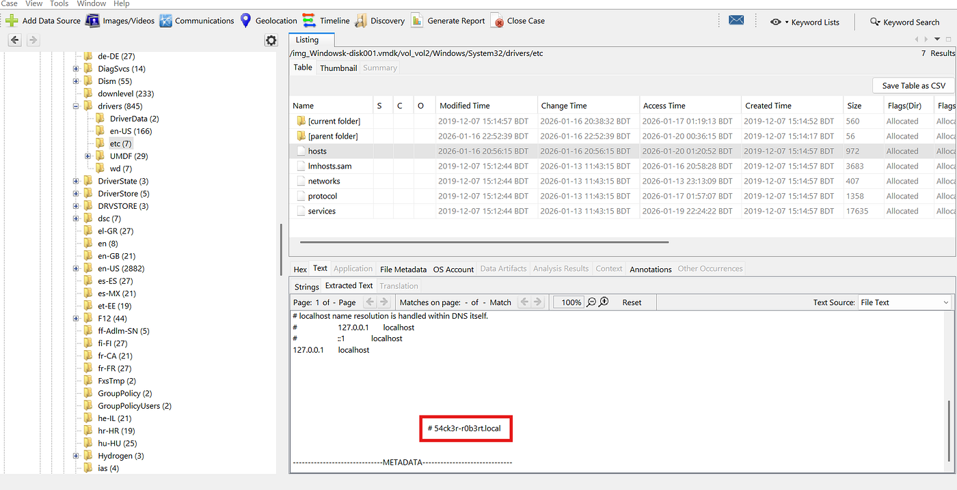
Task: Click the Reset zoom button
Action: 632,302
